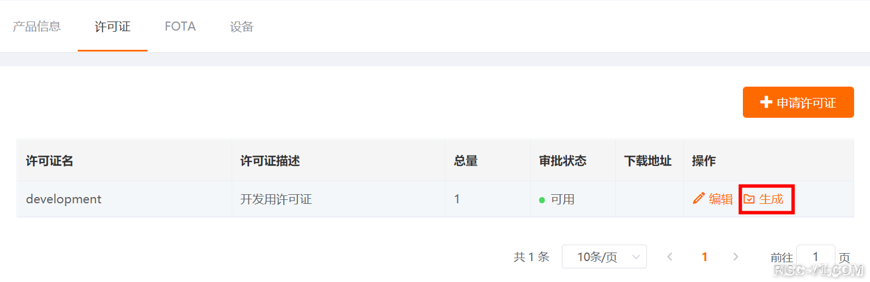The width and height of the screenshot is (870, 282).
Task: Open the FOTA tab
Action: coord(180,26)
